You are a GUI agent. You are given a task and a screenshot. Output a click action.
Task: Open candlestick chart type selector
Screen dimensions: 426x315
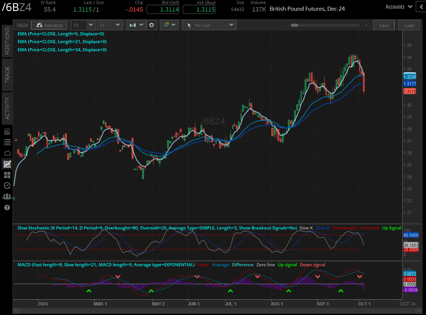coord(136,25)
